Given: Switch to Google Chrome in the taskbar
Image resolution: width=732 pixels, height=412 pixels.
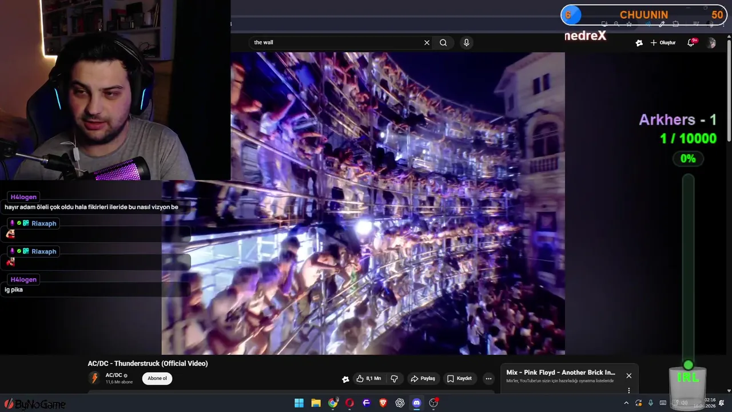Looking at the screenshot, I should [333, 403].
